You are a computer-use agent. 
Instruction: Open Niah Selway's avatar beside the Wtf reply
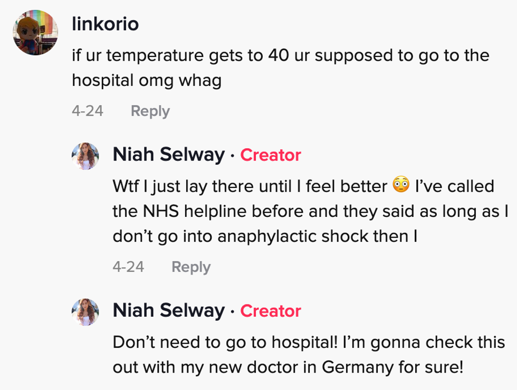pyautogui.click(x=85, y=156)
